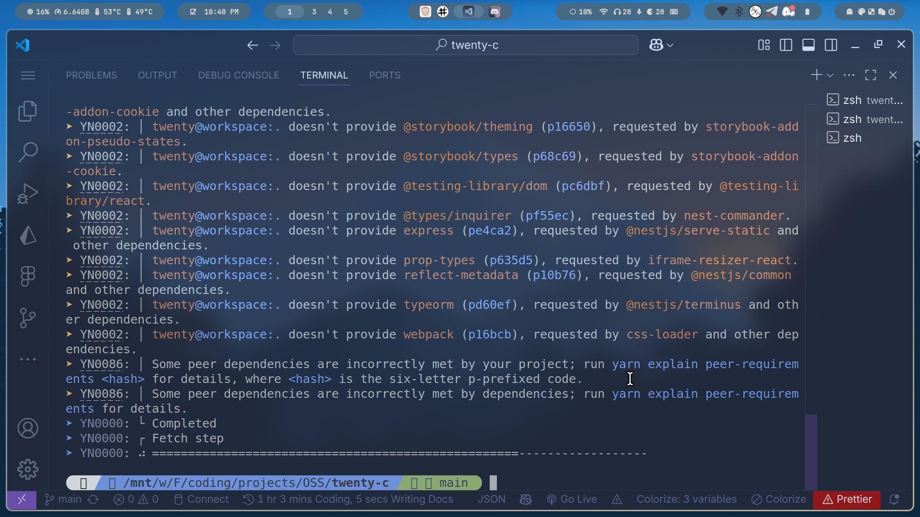Viewport: 920px width, 517px height.
Task: Click the VS Code logo icon
Action: pyautogui.click(x=23, y=45)
